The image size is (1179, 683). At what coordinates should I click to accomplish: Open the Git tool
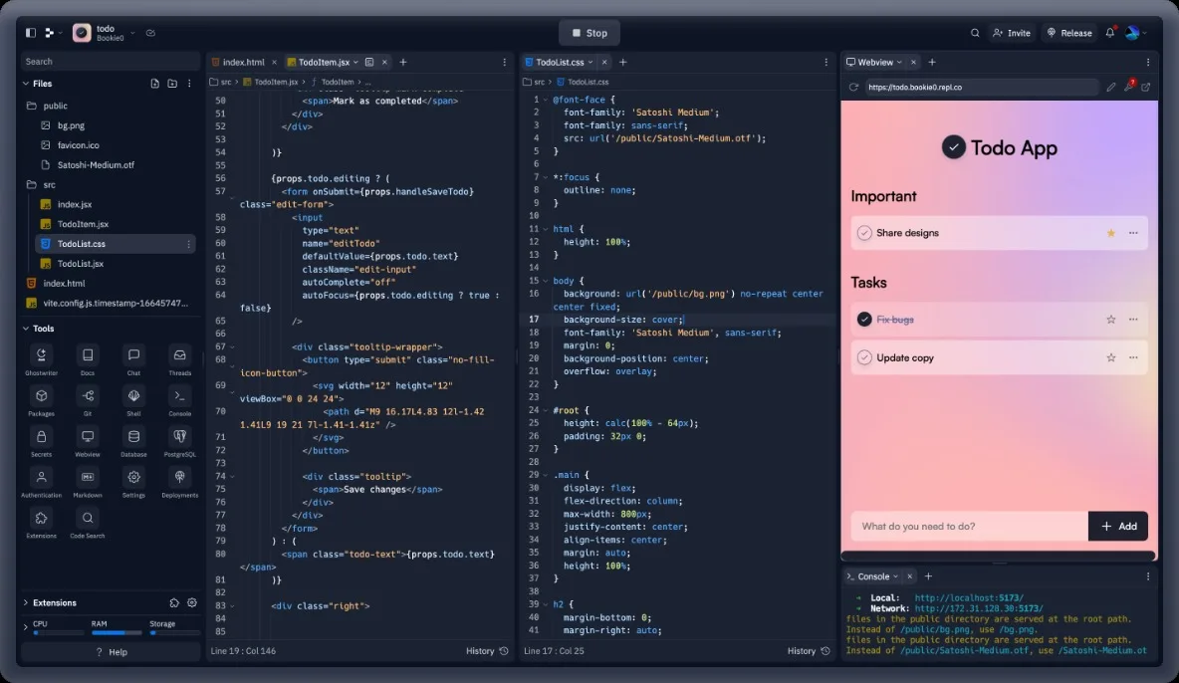(x=88, y=396)
